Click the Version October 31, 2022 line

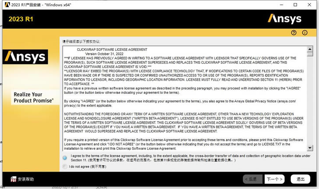coord(104,54)
